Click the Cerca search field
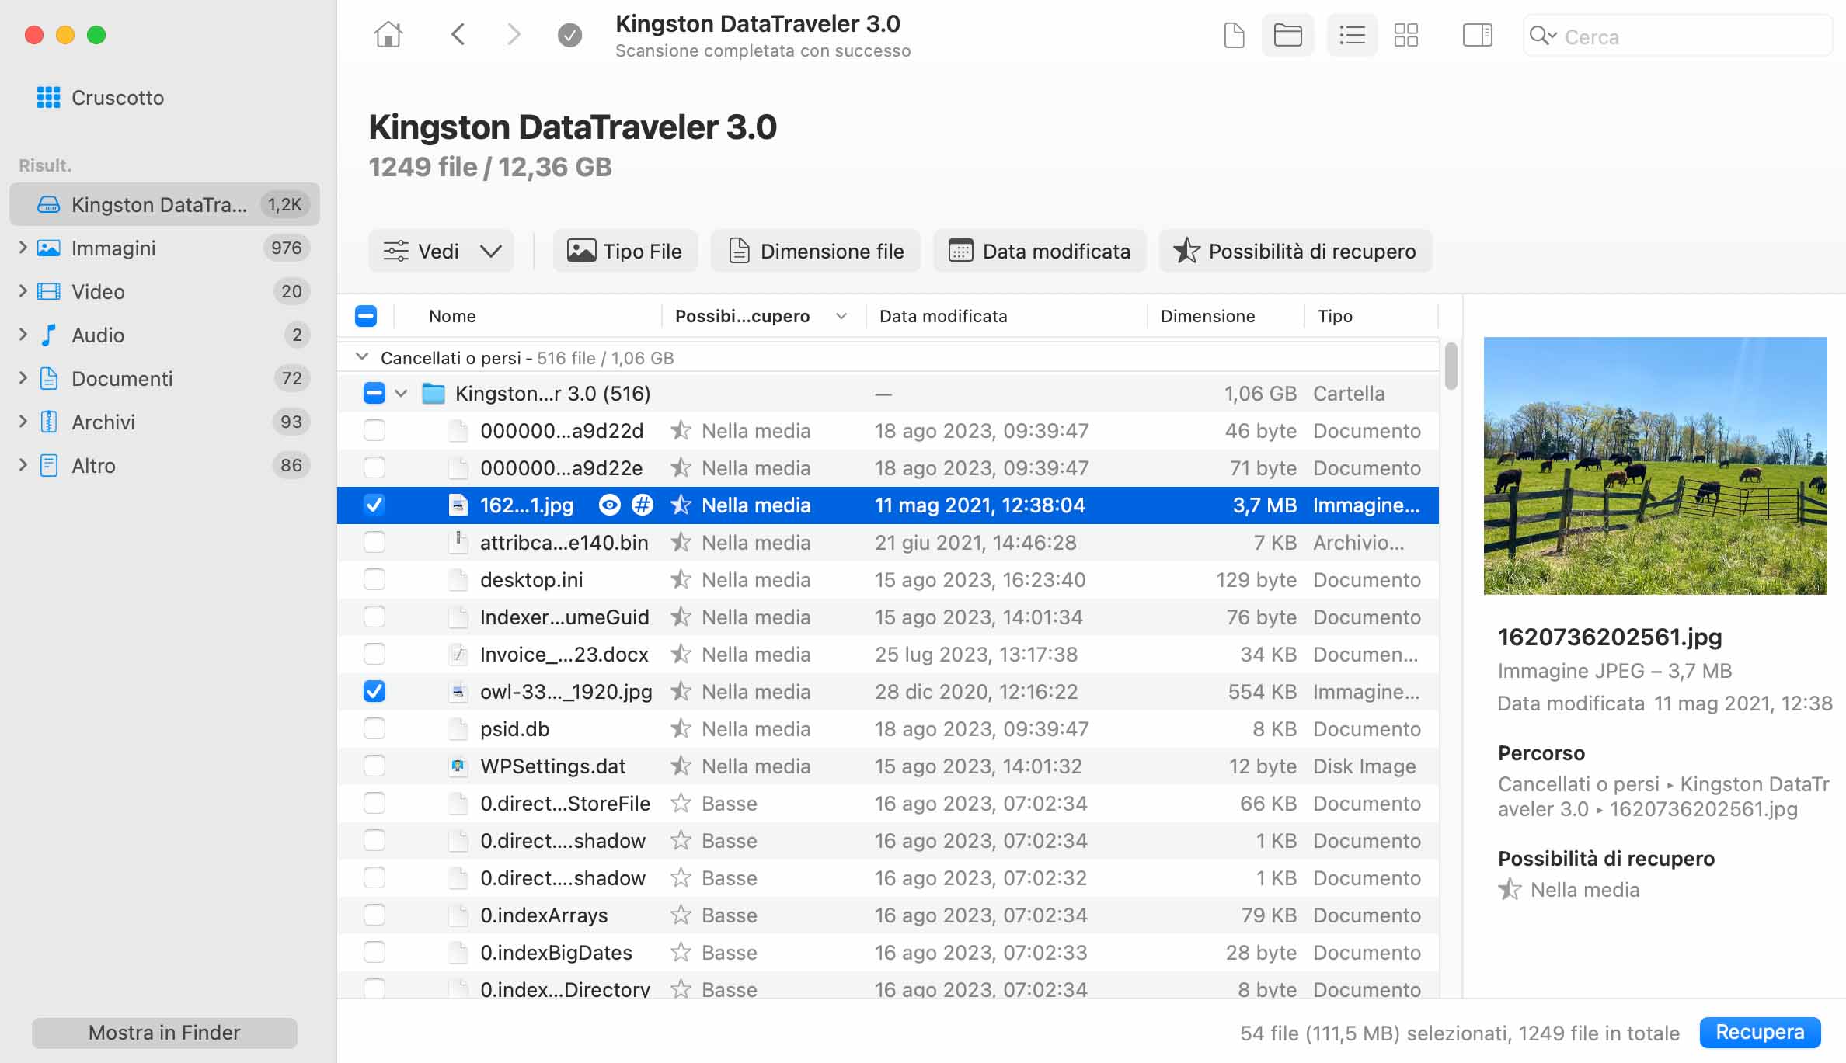Image resolution: width=1846 pixels, height=1063 pixels. (1678, 36)
